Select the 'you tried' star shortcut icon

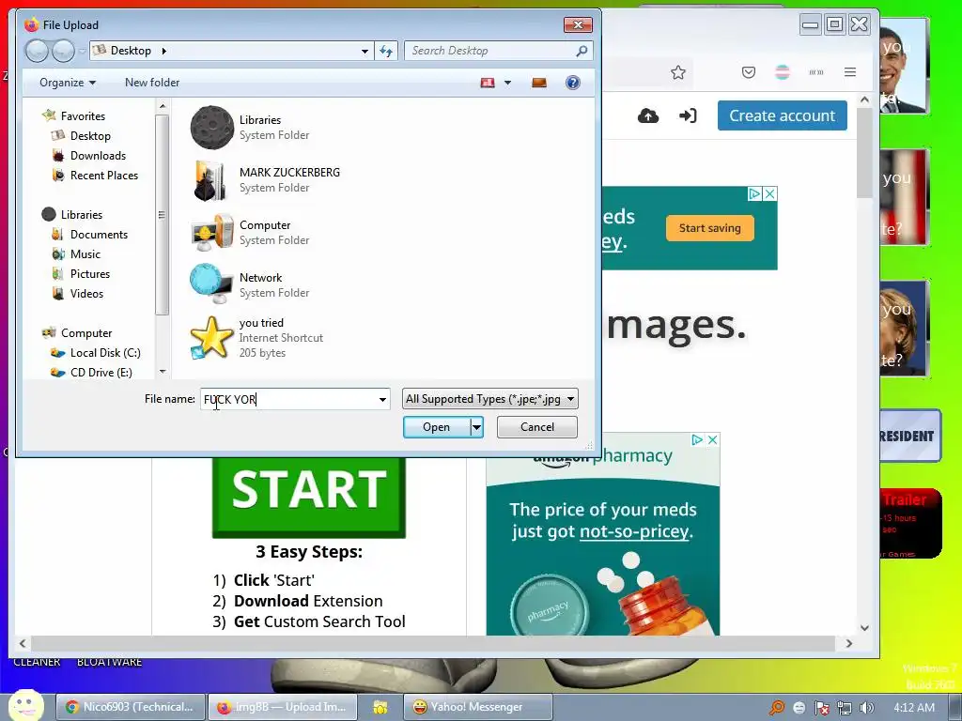click(211, 338)
